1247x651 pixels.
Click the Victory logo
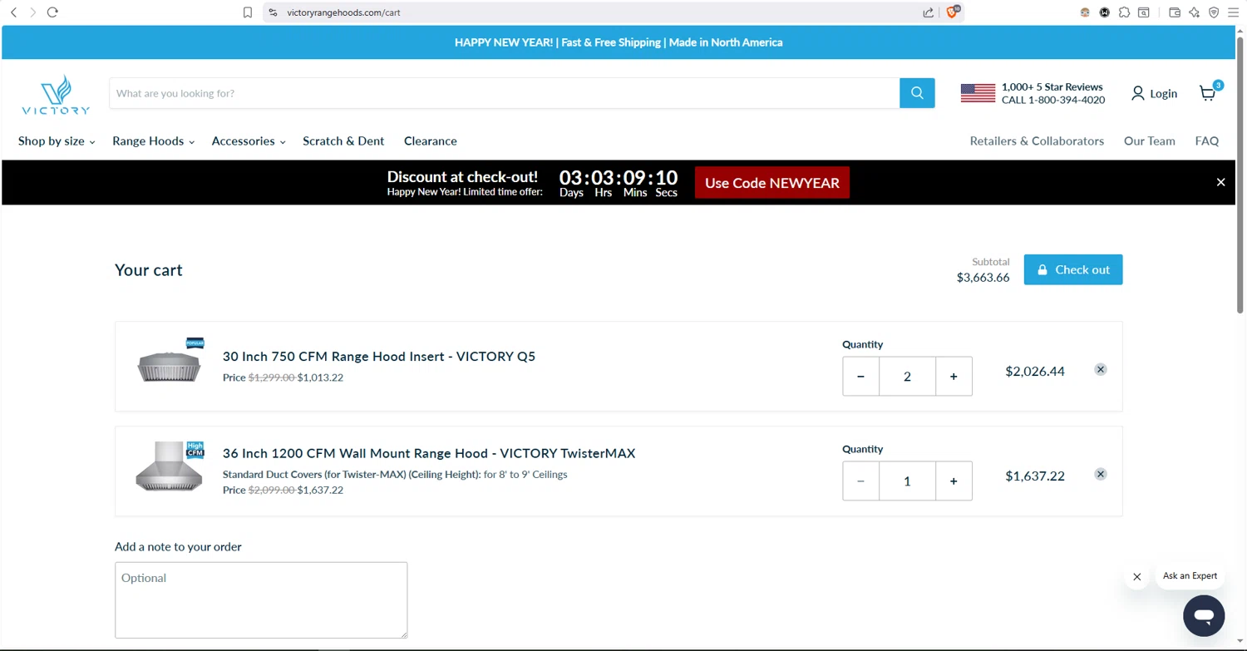(x=56, y=94)
